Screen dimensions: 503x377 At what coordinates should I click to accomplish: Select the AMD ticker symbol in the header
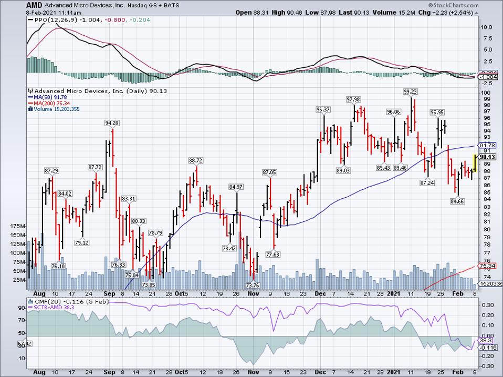[34, 5]
